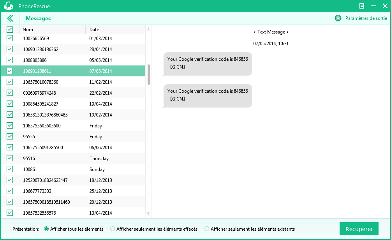The image size is (391, 240).
Task: Uncheck the 10026656569 message checkbox
Action: [10, 39]
